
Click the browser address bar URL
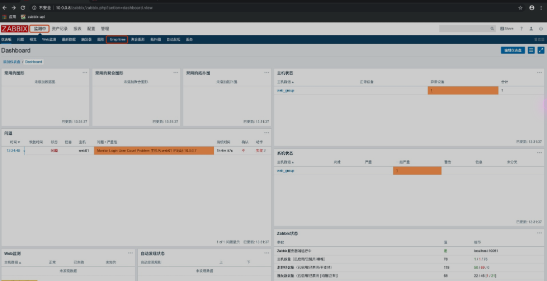104,8
